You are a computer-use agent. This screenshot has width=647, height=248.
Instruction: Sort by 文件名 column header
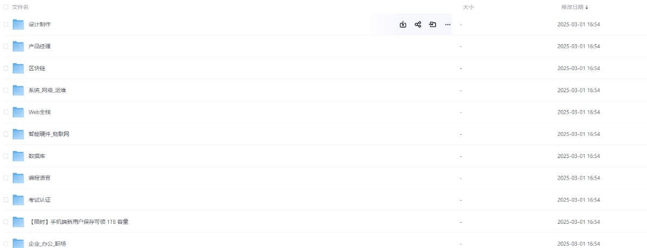tap(20, 7)
